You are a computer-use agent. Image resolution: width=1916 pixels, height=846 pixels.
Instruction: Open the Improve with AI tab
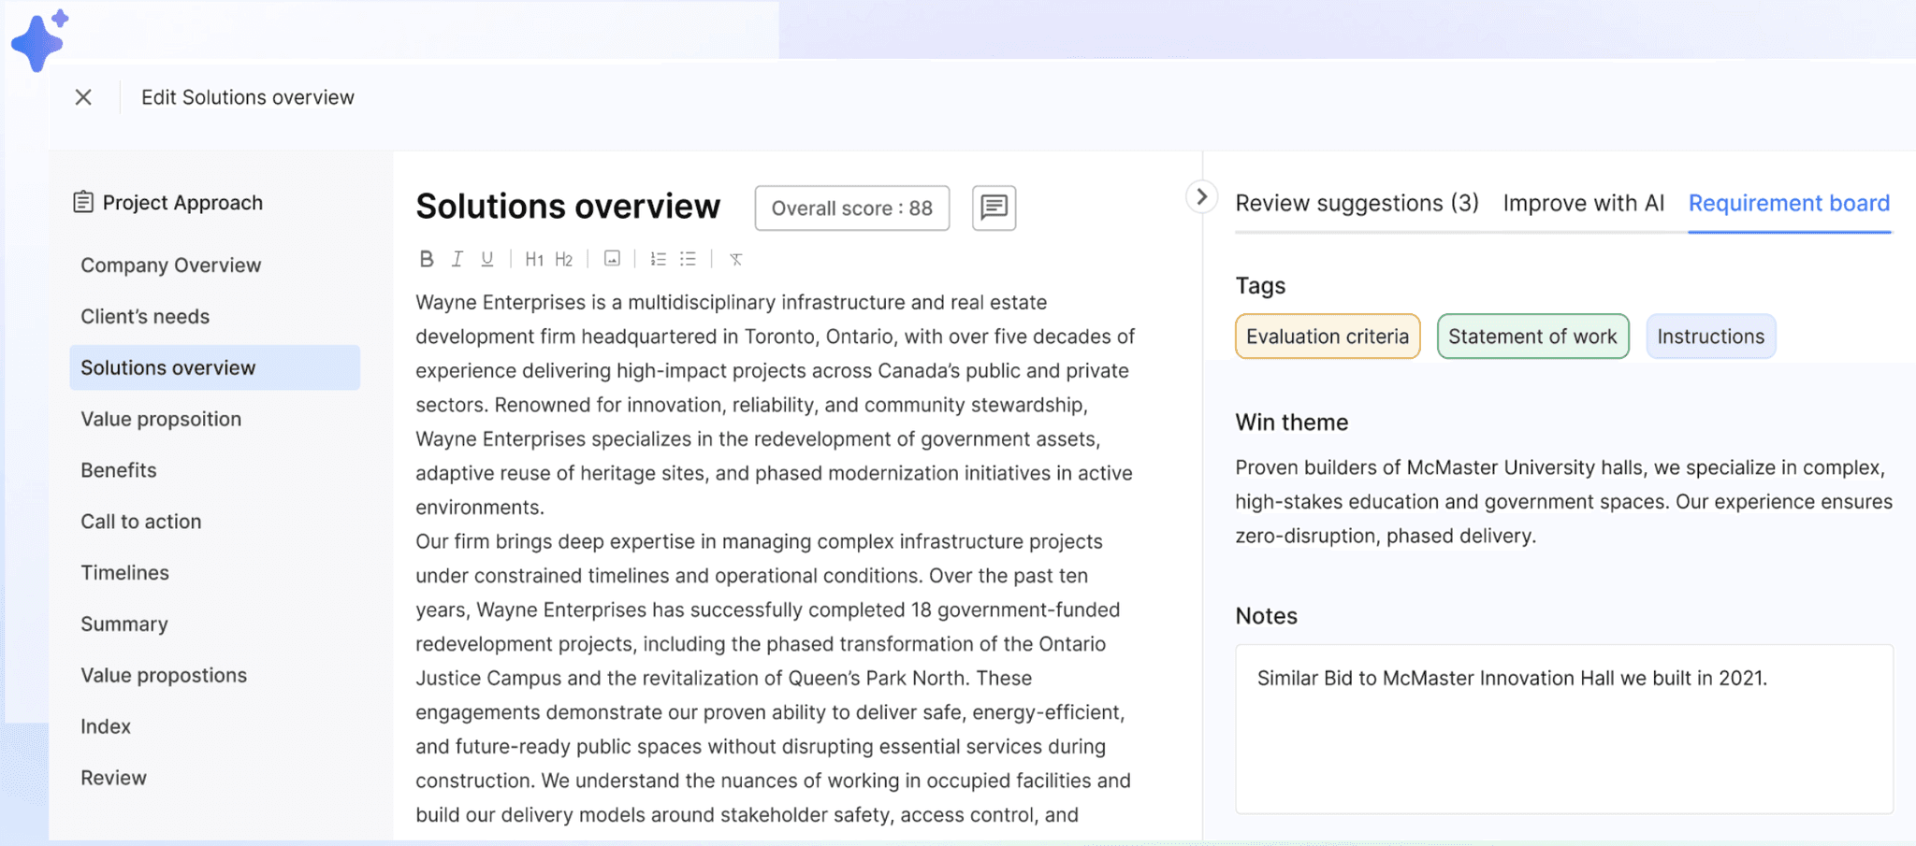[1583, 203]
